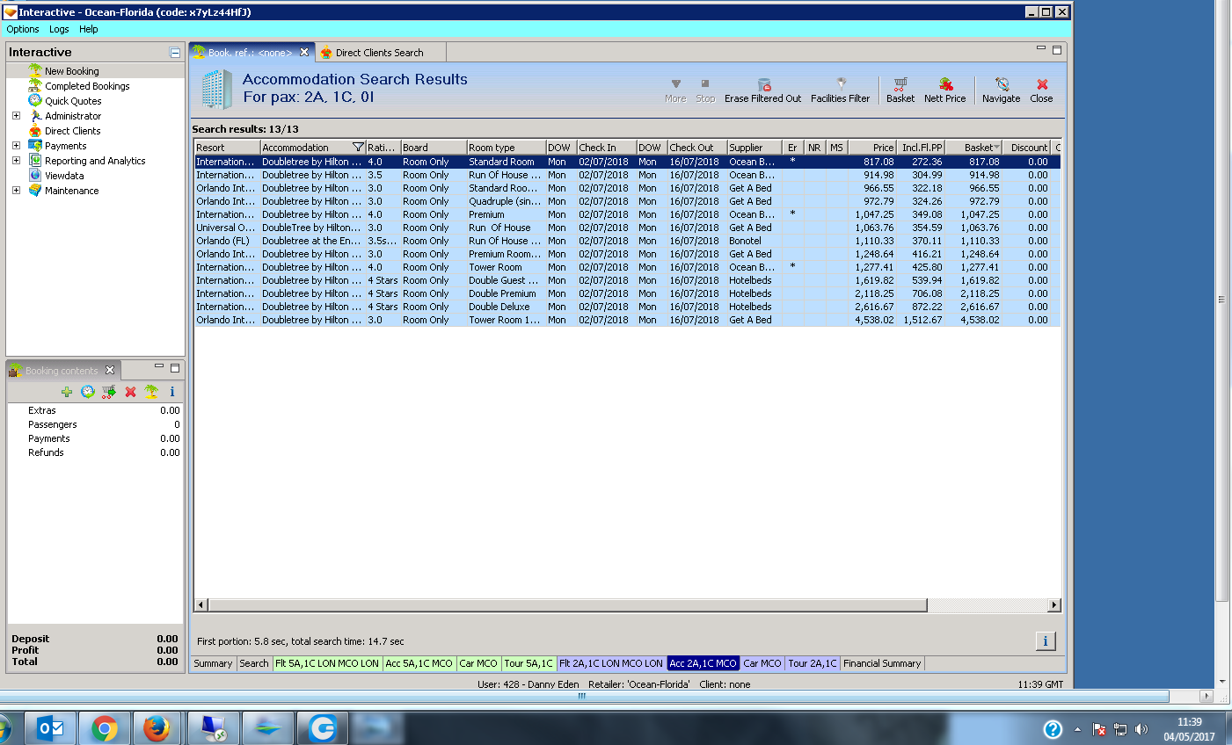Image resolution: width=1232 pixels, height=745 pixels.
Task: Open the Financial Summary tab
Action: tap(882, 663)
